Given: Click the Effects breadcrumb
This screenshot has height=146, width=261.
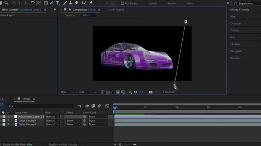Looking at the screenshot, I should (86, 15).
